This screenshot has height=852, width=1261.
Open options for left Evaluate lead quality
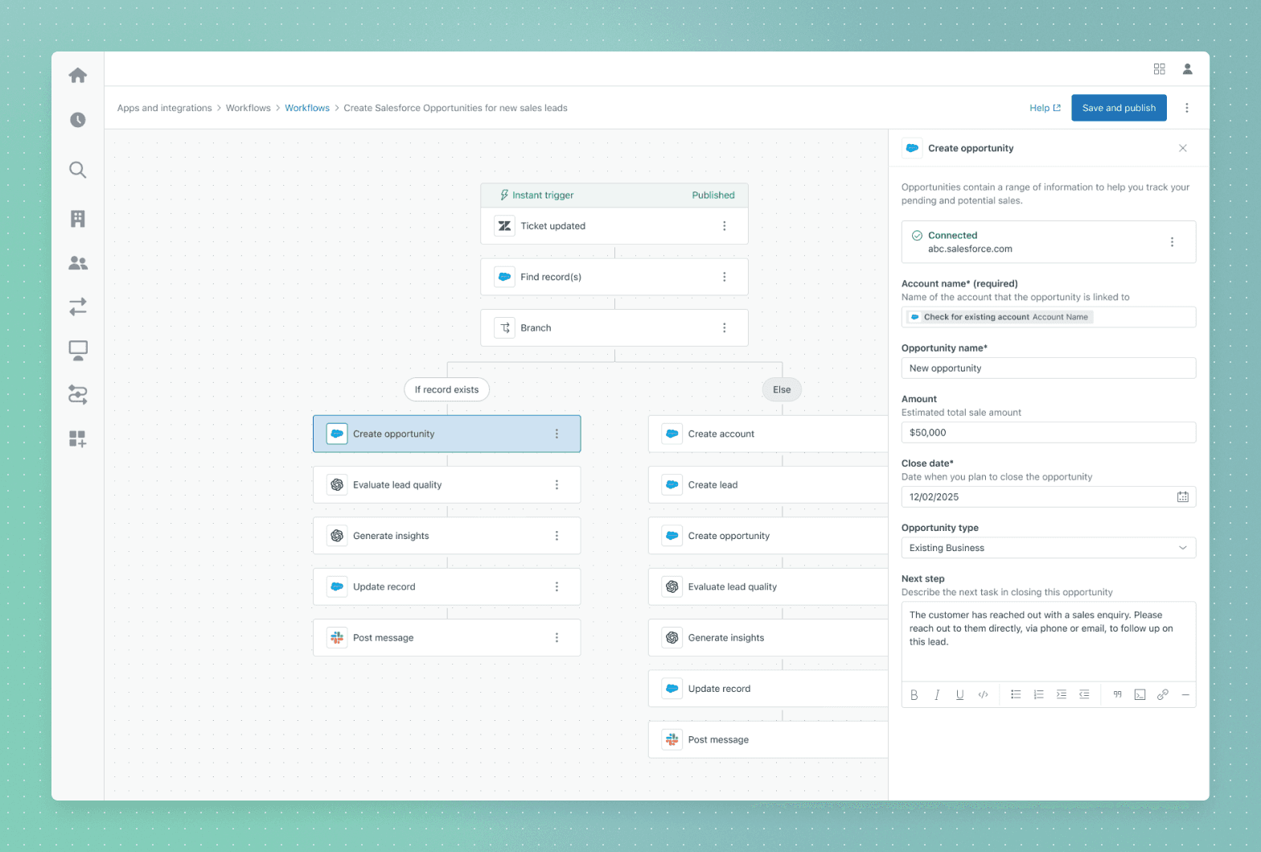click(557, 485)
